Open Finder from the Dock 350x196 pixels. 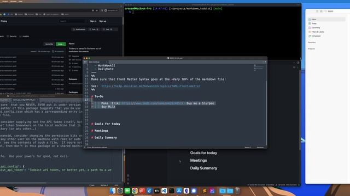113,191
